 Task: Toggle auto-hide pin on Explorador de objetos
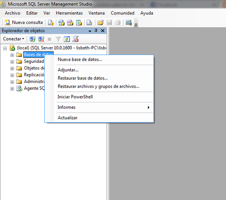point(96,30)
